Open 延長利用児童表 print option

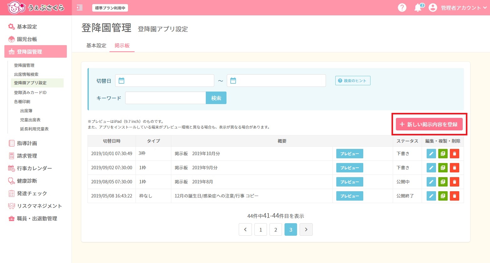click(x=34, y=129)
